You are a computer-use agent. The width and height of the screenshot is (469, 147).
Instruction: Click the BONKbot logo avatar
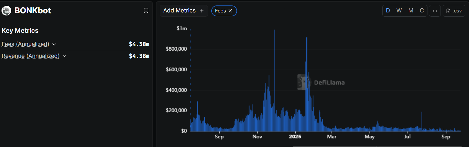6,11
